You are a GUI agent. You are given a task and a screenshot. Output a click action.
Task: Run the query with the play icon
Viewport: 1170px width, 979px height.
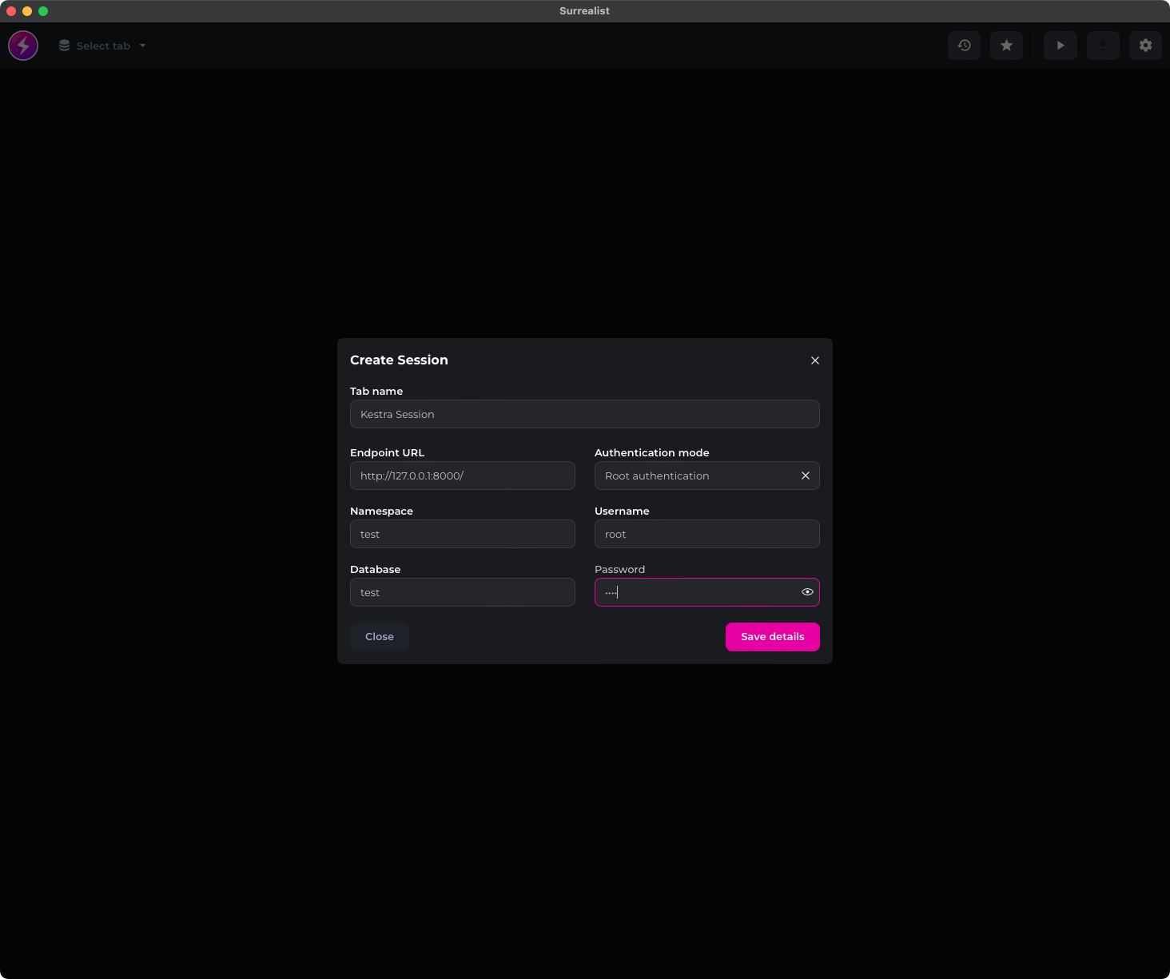point(1060,46)
